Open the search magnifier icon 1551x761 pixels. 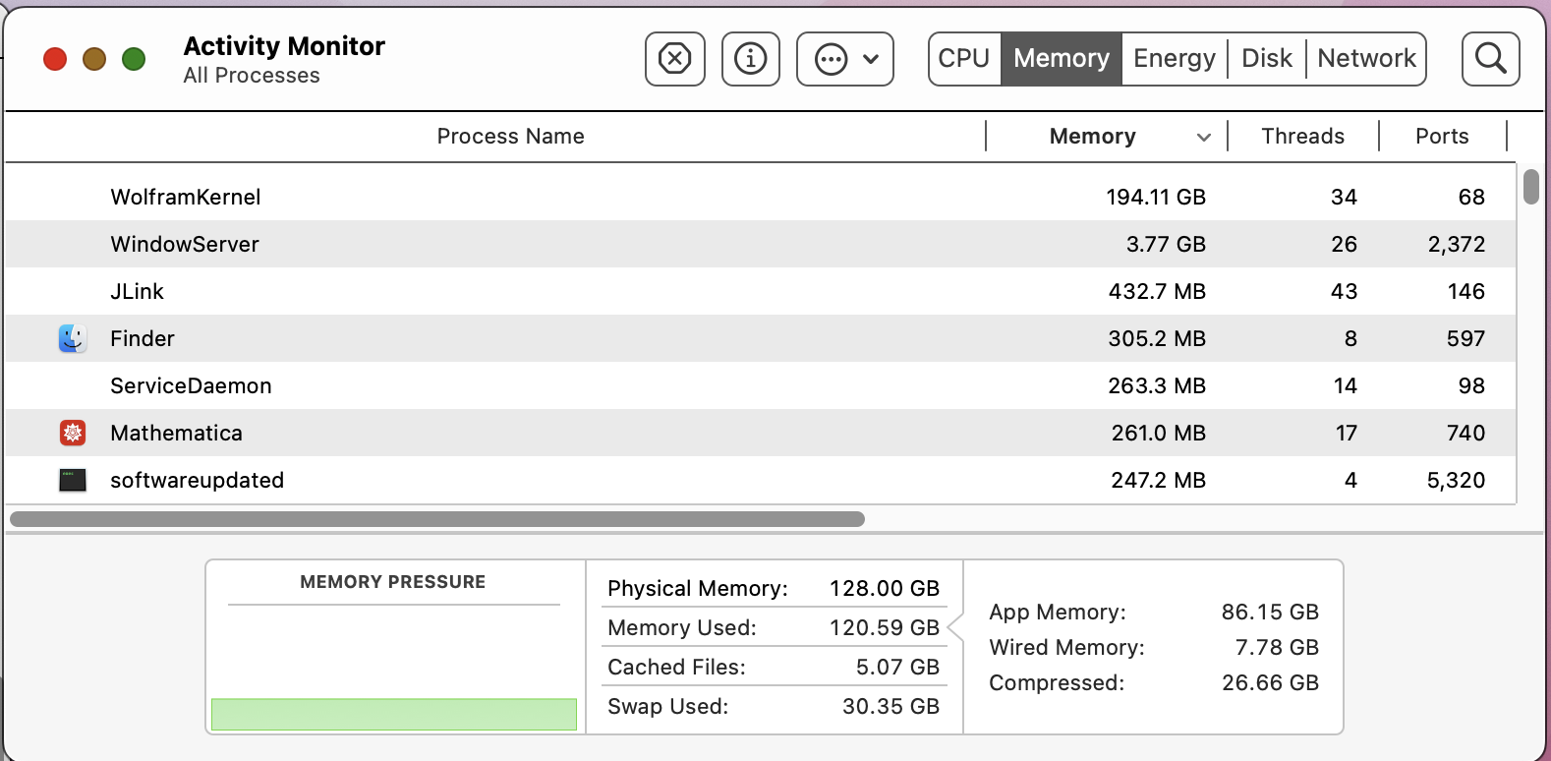1490,59
